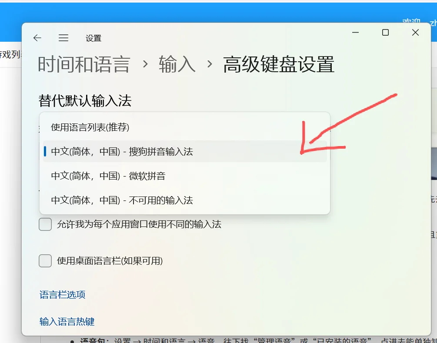Go back with the arrow icon
This screenshot has width=437, height=343.
click(37, 38)
